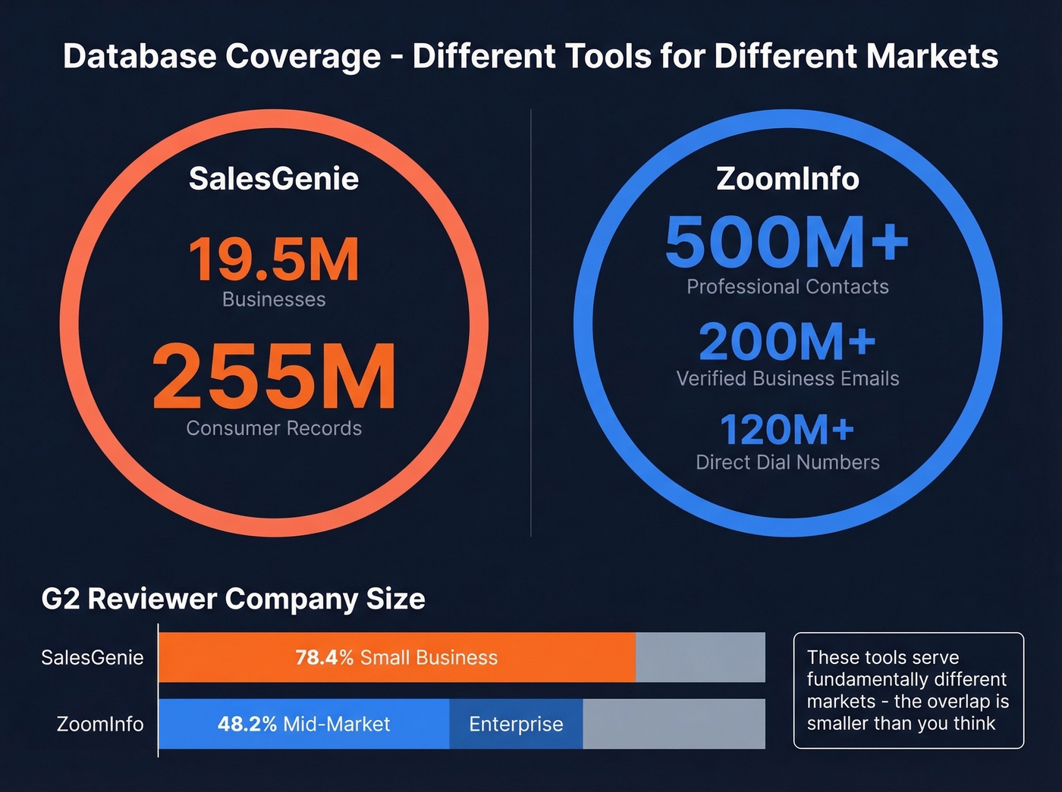
Task: Click the chart axis line left of bars
Action: pos(158,690)
